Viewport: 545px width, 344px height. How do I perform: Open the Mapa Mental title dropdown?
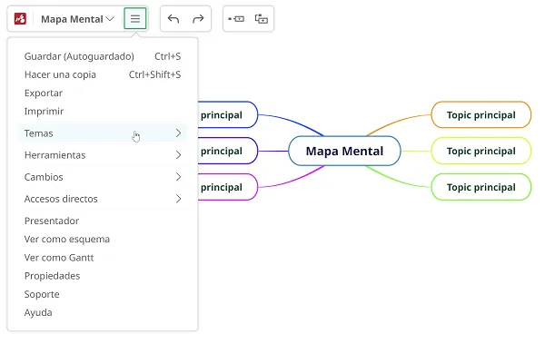77,19
